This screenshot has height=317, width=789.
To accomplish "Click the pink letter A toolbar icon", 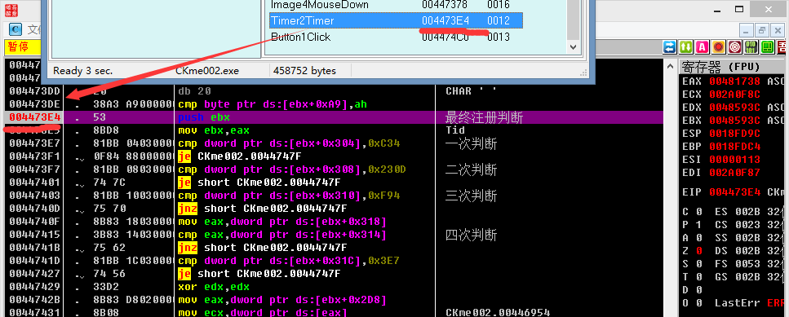I will point(702,47).
